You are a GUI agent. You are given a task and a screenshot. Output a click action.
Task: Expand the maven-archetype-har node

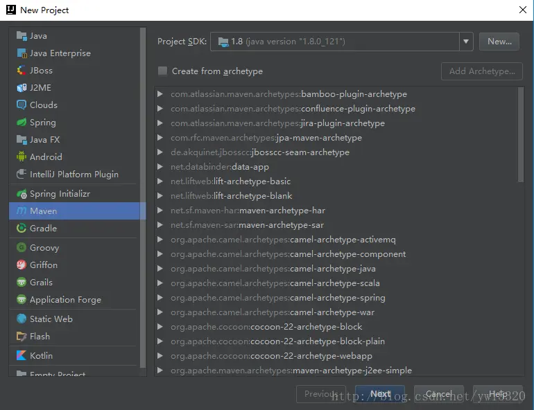[160, 211]
